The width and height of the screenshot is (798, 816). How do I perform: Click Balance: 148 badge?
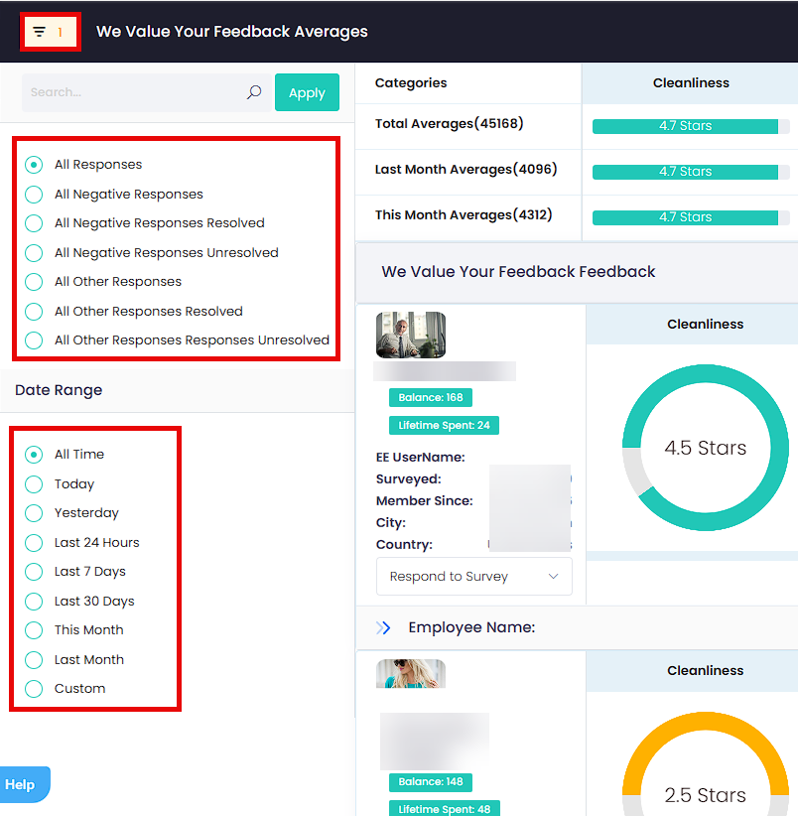click(x=430, y=781)
